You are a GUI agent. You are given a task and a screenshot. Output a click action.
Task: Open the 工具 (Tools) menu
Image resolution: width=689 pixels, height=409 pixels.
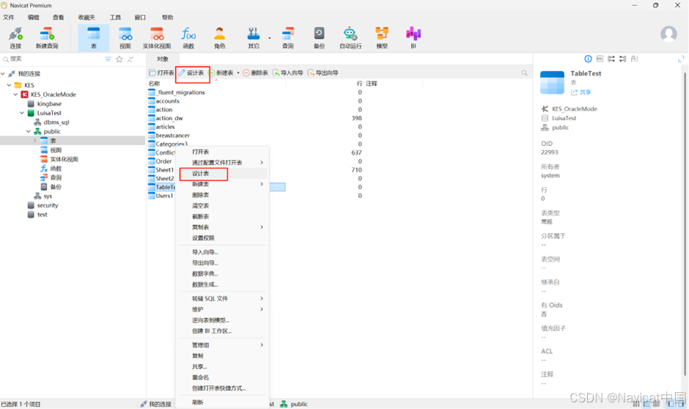115,17
